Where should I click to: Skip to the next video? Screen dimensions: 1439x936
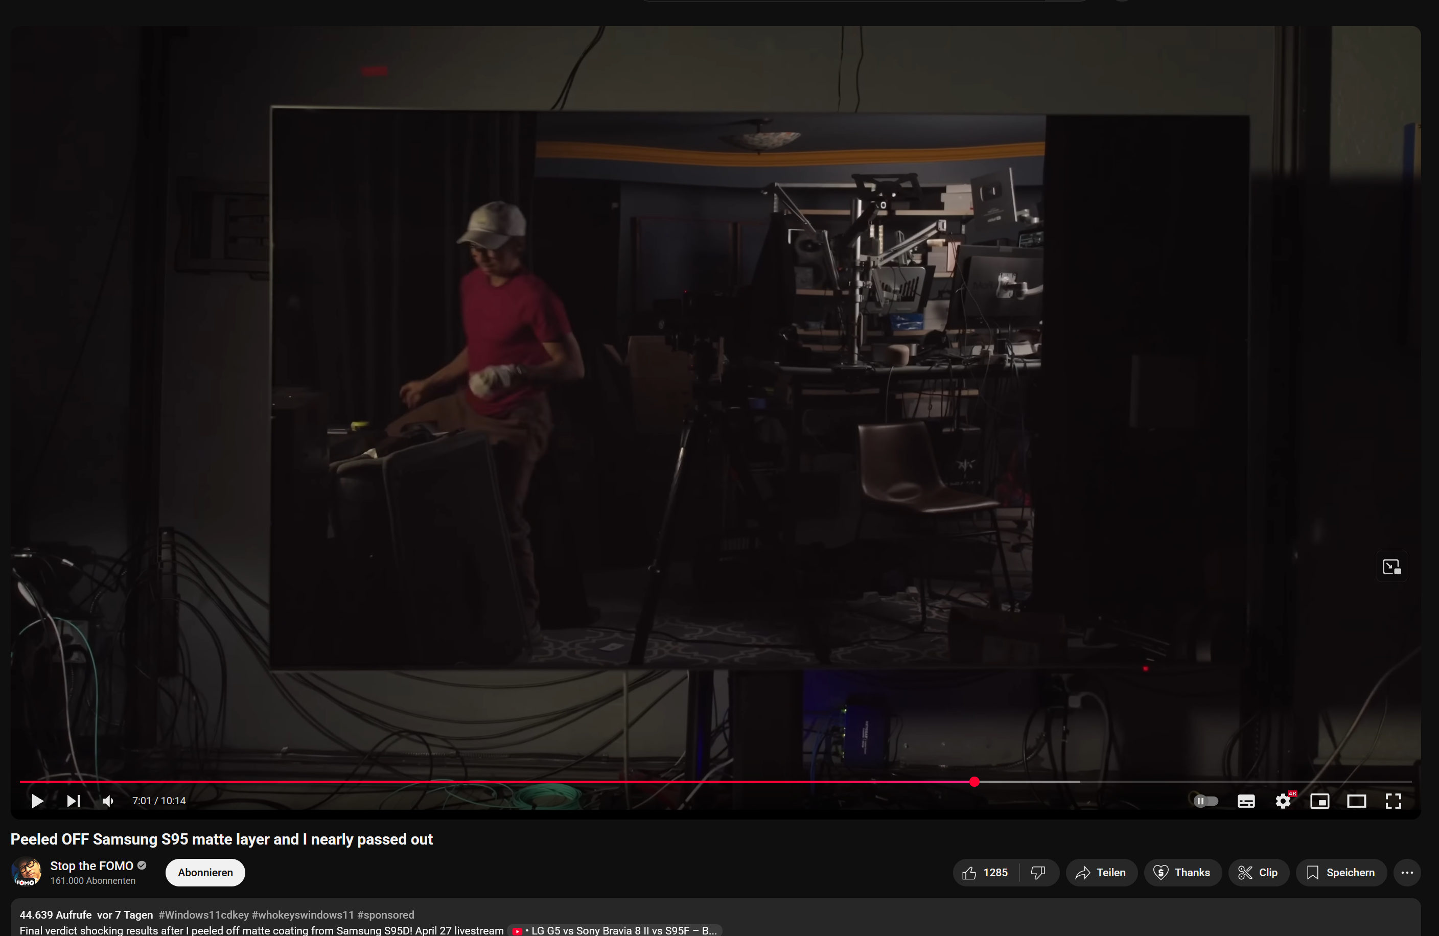coord(73,801)
